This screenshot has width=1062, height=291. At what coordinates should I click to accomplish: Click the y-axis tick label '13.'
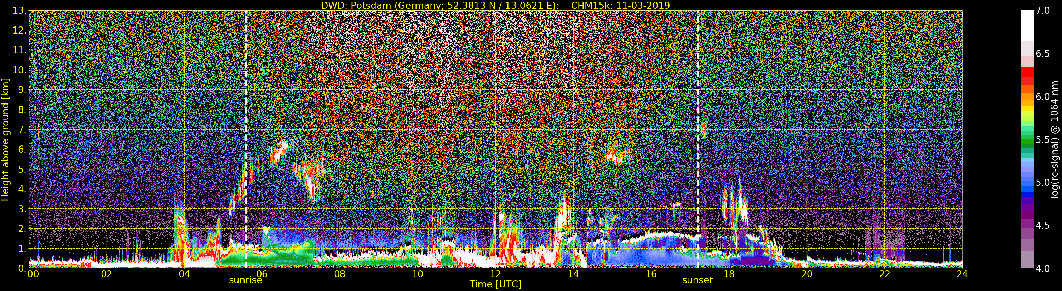pyautogui.click(x=19, y=11)
